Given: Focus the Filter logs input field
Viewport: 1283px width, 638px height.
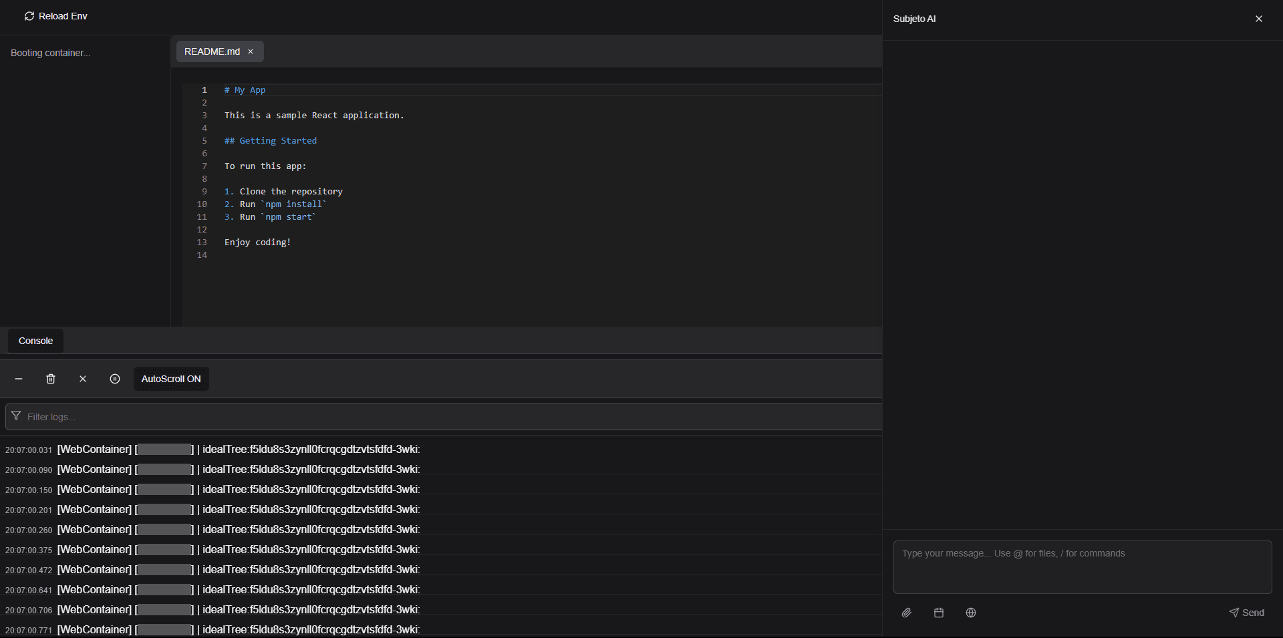Looking at the screenshot, I should [444, 417].
